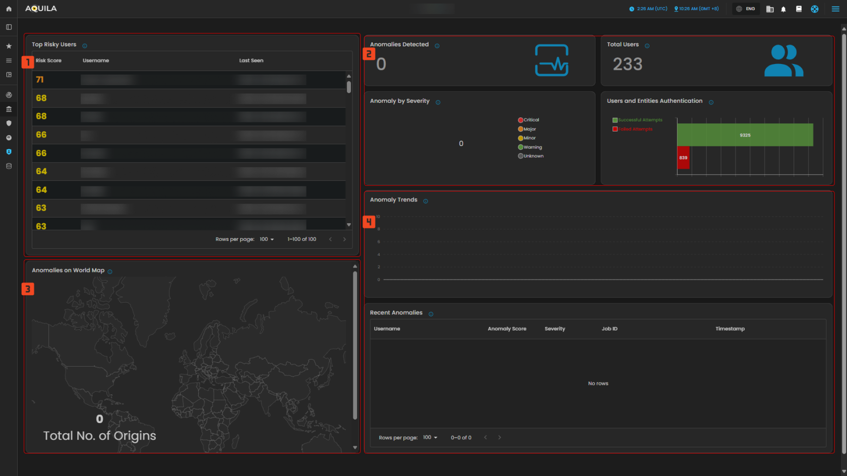Open the split-panel layout icon in sidebar
The image size is (847, 476).
pyautogui.click(x=9, y=27)
